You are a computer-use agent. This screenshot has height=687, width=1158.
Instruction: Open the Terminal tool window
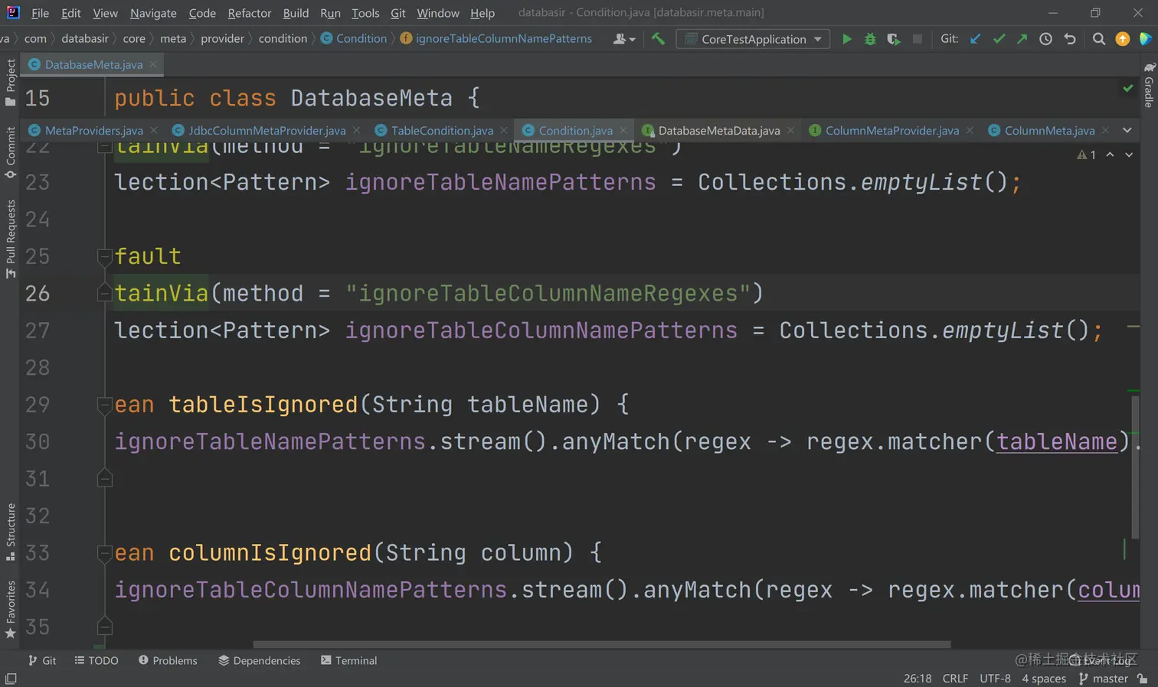click(348, 660)
